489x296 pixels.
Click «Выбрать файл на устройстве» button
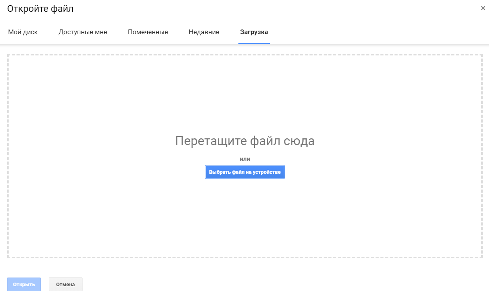(244, 172)
